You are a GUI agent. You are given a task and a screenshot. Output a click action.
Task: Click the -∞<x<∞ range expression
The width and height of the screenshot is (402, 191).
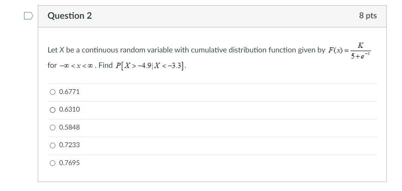coord(78,66)
